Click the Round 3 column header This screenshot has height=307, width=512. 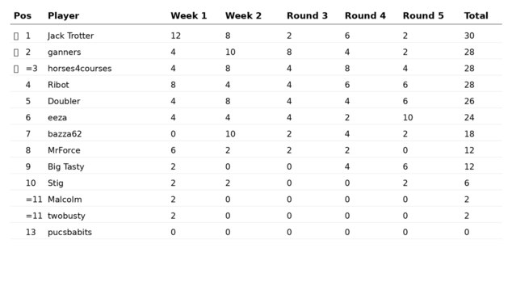(x=307, y=15)
